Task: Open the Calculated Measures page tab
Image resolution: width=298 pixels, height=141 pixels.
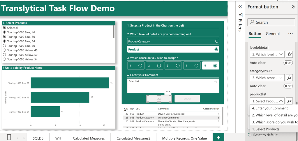Action: 89,138
